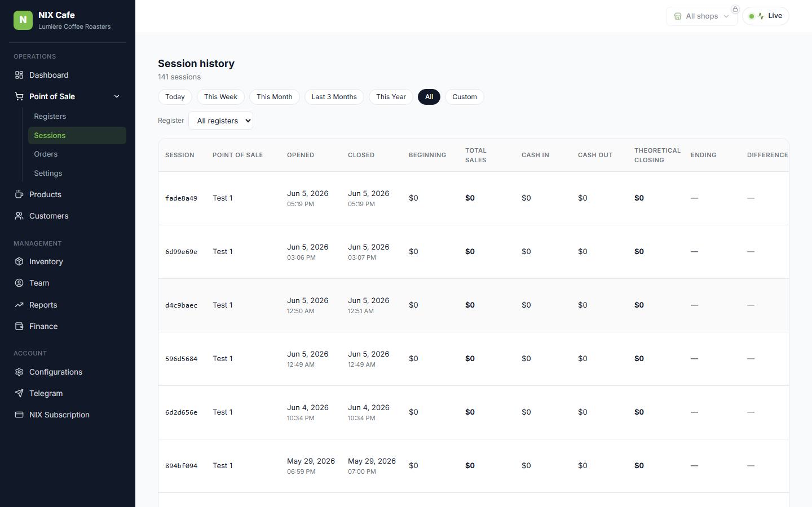Filter sessions by This Year
The image size is (812, 507).
click(391, 97)
